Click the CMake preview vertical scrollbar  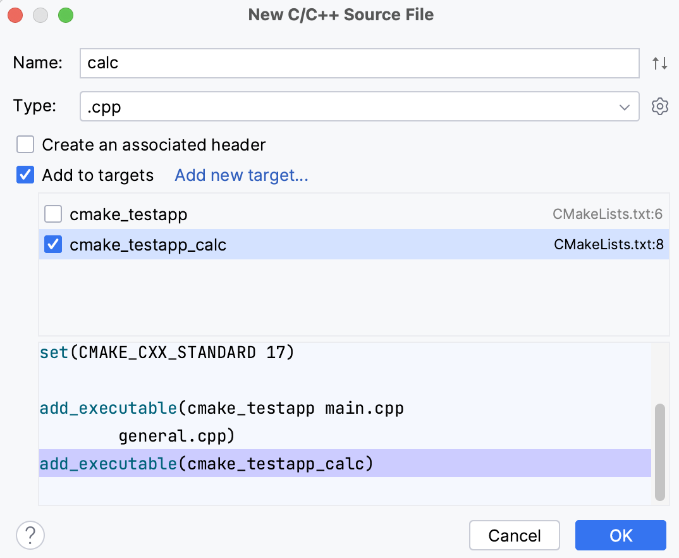pos(659,452)
